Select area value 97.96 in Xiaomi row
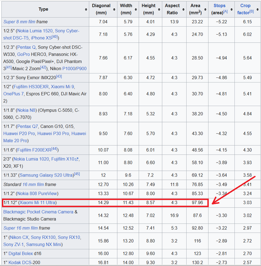 click(x=197, y=202)
